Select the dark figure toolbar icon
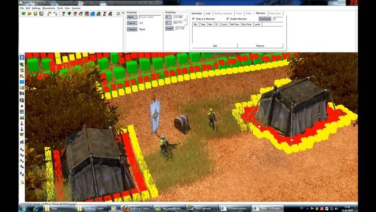Viewport: 376px width, 212px height. 110,14
